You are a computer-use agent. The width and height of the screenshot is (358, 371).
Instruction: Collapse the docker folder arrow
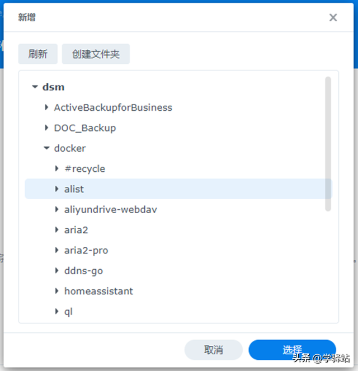(46, 148)
